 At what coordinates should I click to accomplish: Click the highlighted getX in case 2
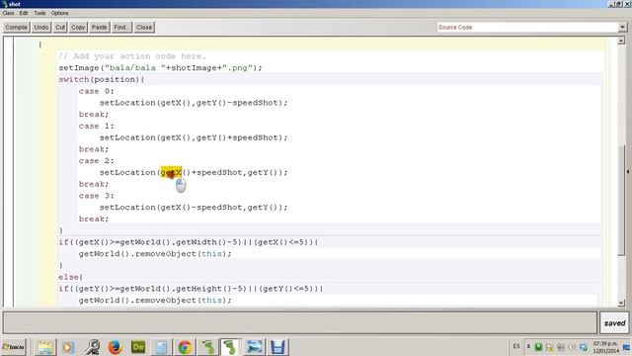click(171, 172)
